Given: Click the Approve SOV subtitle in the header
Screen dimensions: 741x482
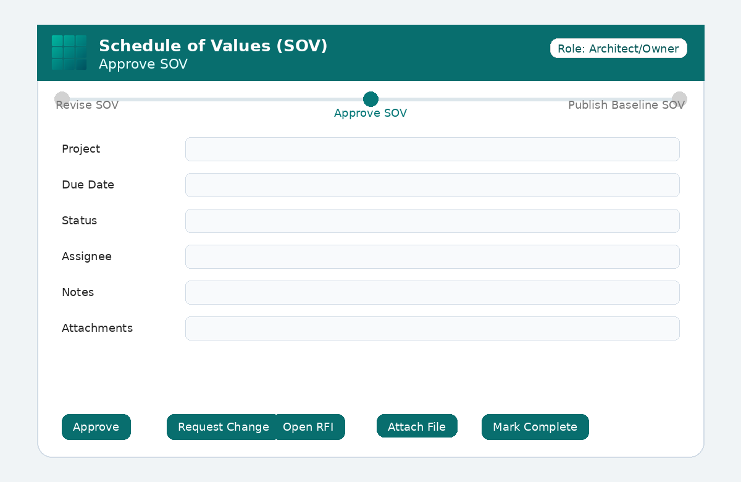Looking at the screenshot, I should pos(143,64).
